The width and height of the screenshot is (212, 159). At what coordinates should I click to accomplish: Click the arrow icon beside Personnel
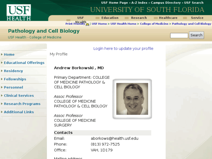click(2, 87)
